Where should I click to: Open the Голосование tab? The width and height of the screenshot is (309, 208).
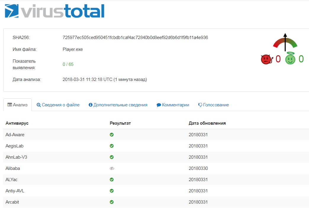tap(214, 105)
